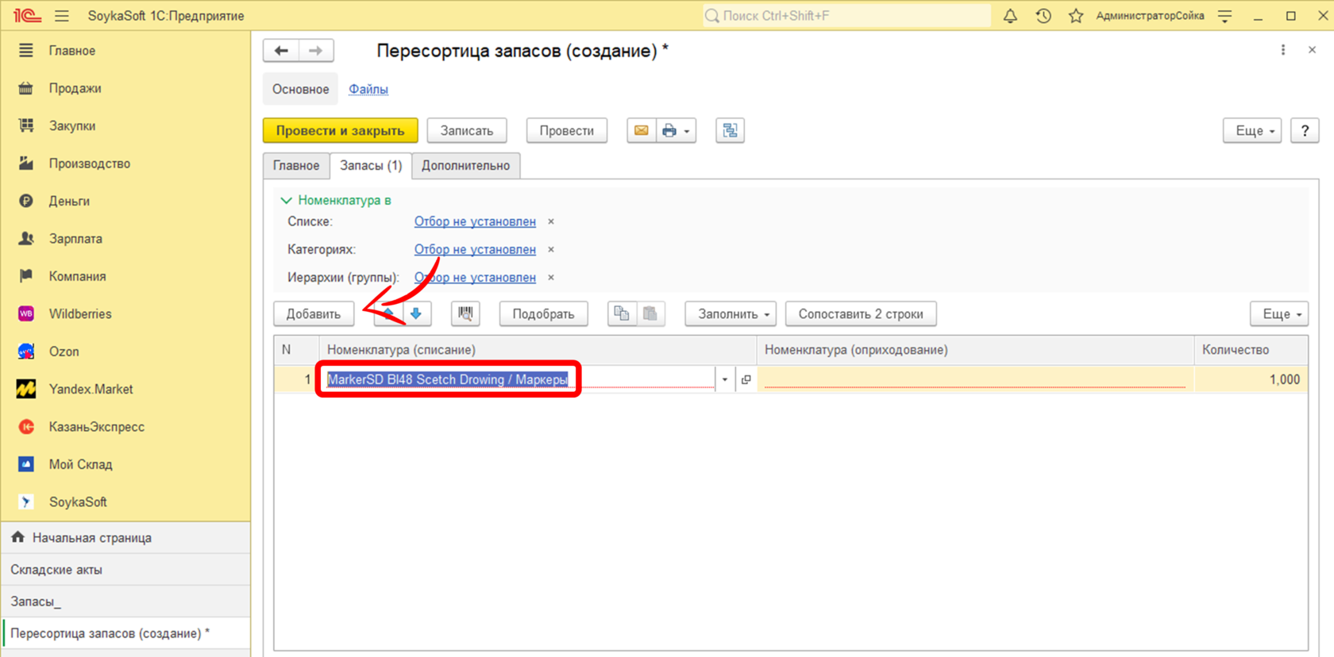Click Сопоставить 2 строки button

coord(861,314)
